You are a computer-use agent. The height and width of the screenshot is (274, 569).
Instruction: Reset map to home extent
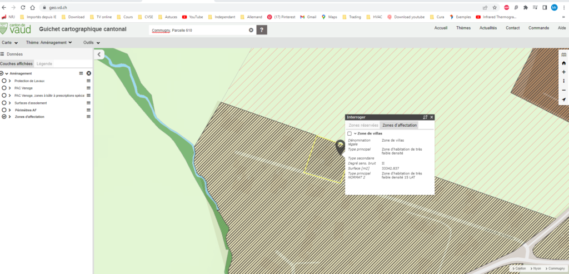pos(563,63)
